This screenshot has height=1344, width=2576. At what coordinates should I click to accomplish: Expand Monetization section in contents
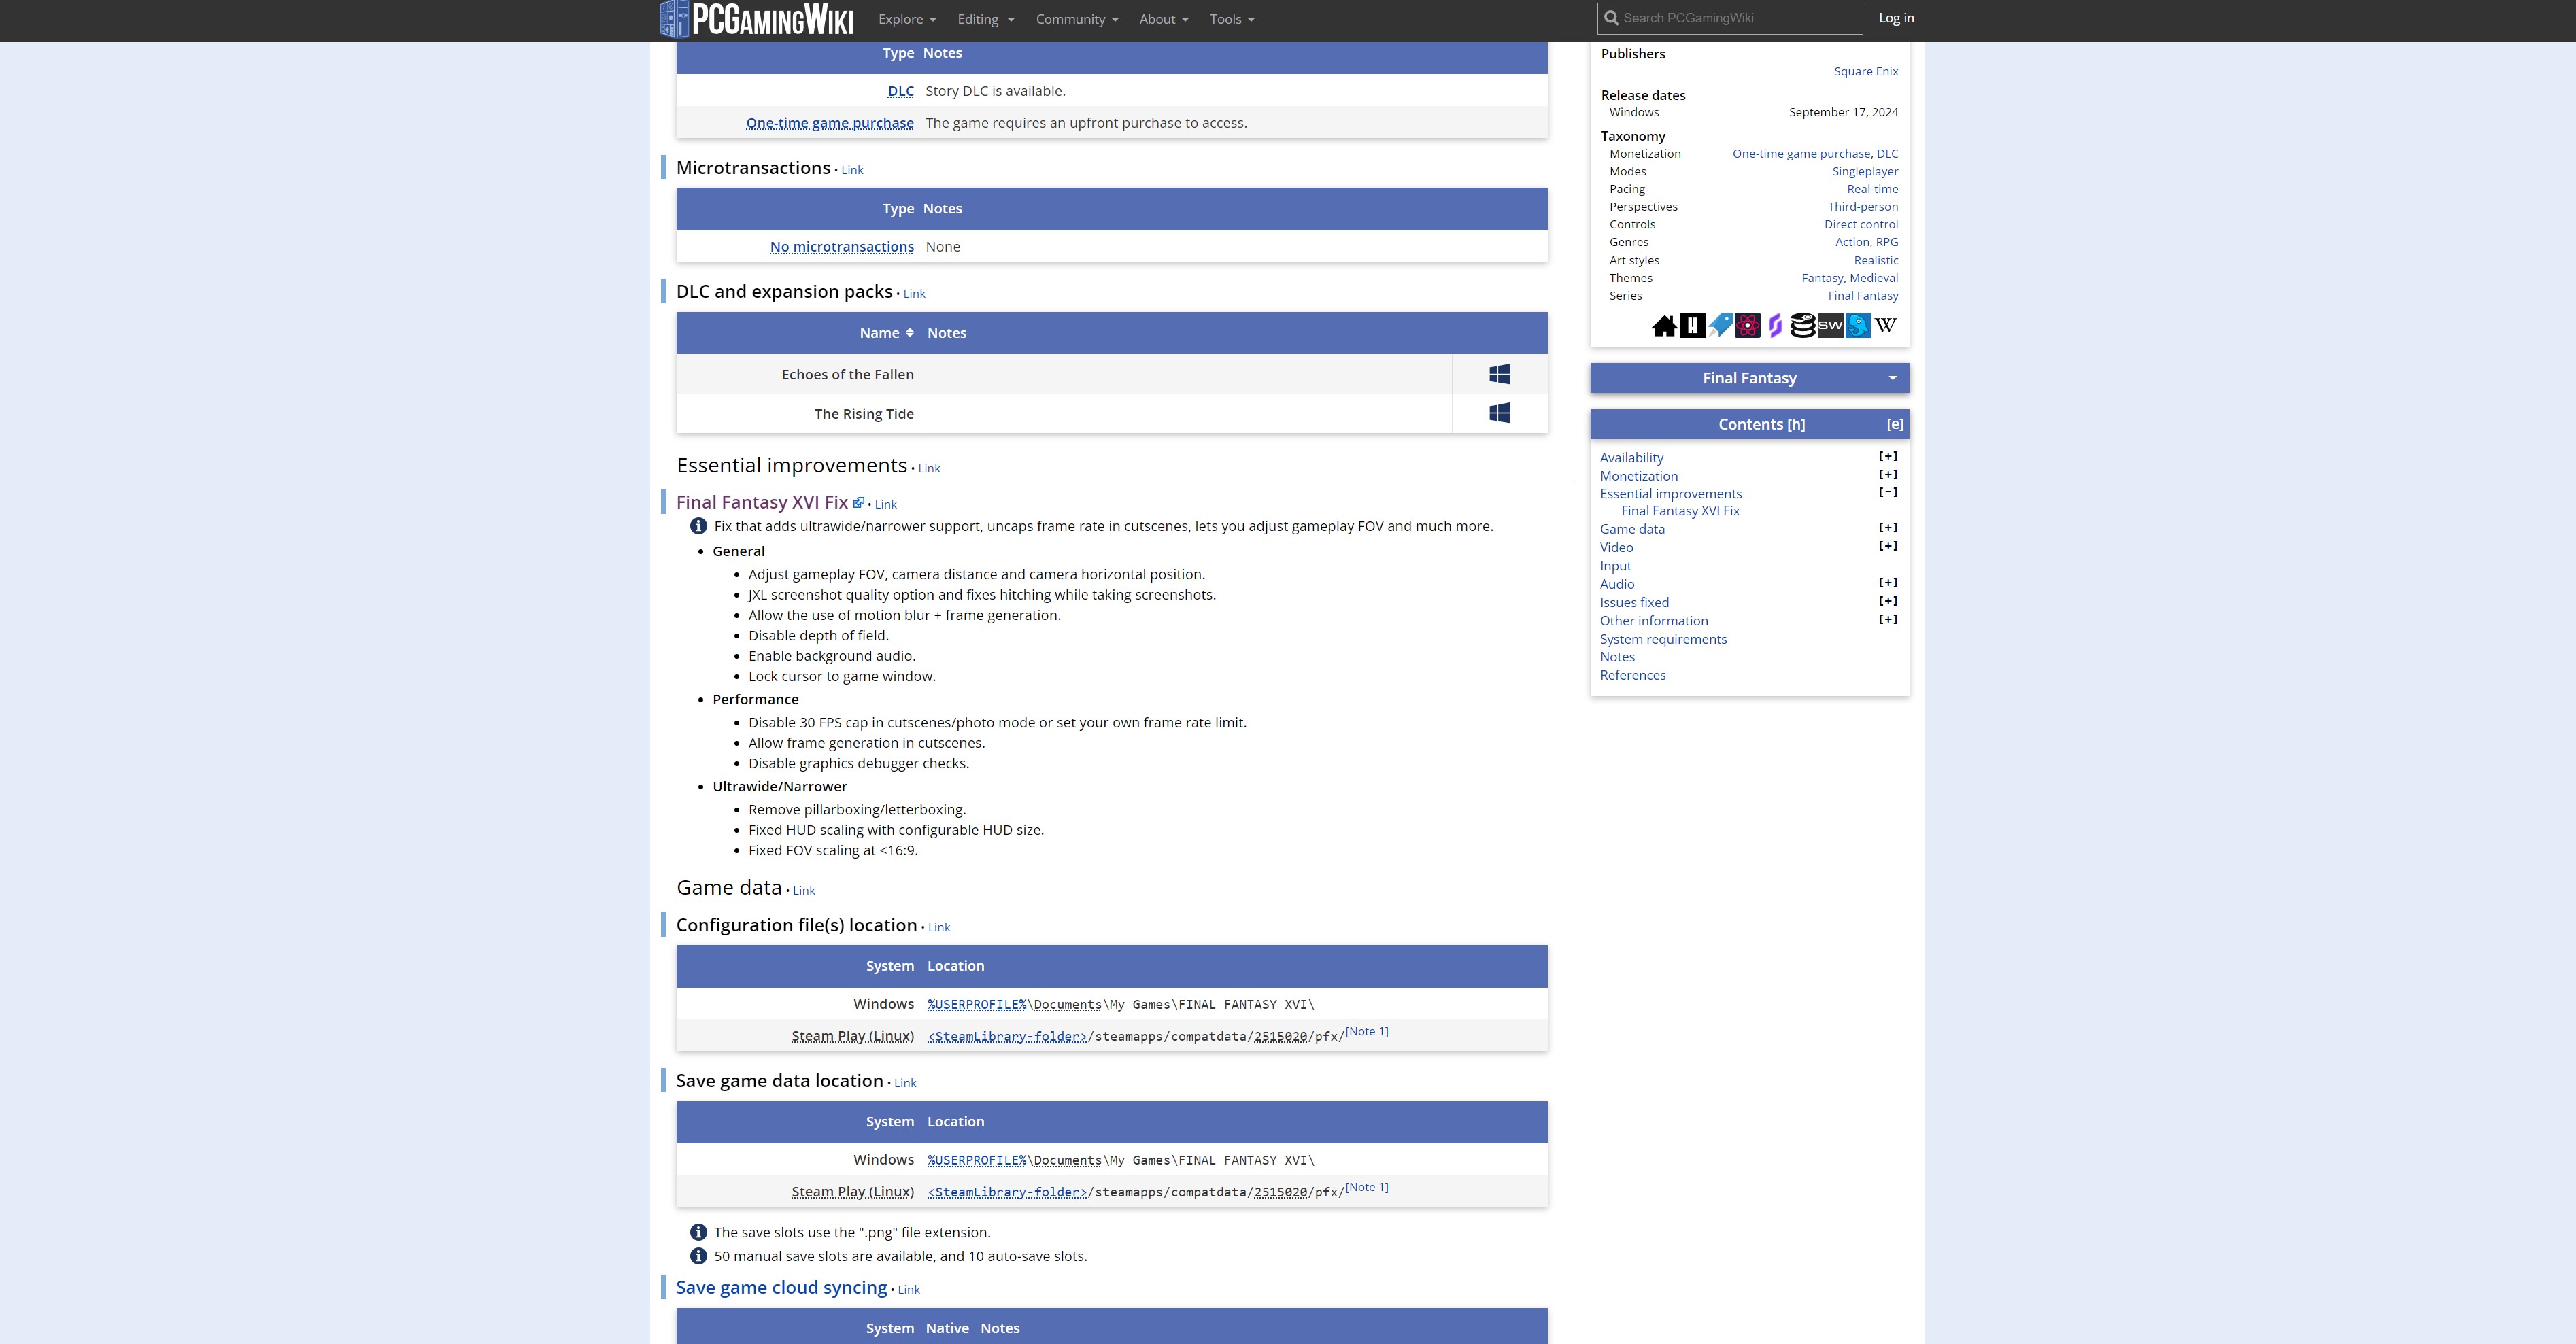(1888, 474)
